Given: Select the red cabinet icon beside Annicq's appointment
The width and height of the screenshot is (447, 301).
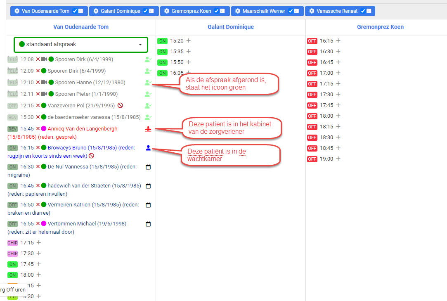Looking at the screenshot, I should point(148,128).
